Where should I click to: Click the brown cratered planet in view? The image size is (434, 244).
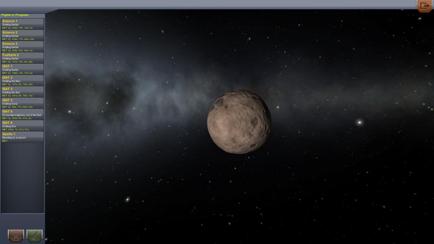(239, 122)
